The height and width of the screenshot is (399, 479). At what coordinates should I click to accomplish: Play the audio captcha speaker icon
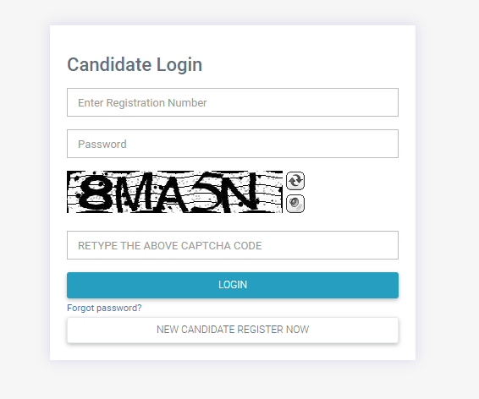[x=295, y=204]
